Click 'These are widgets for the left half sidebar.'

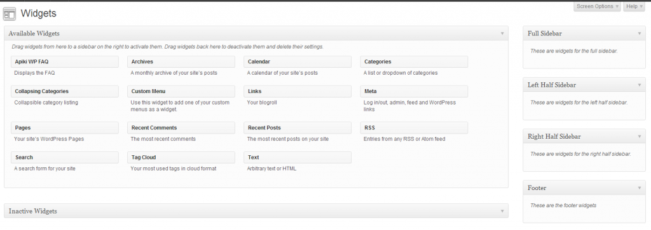(579, 103)
